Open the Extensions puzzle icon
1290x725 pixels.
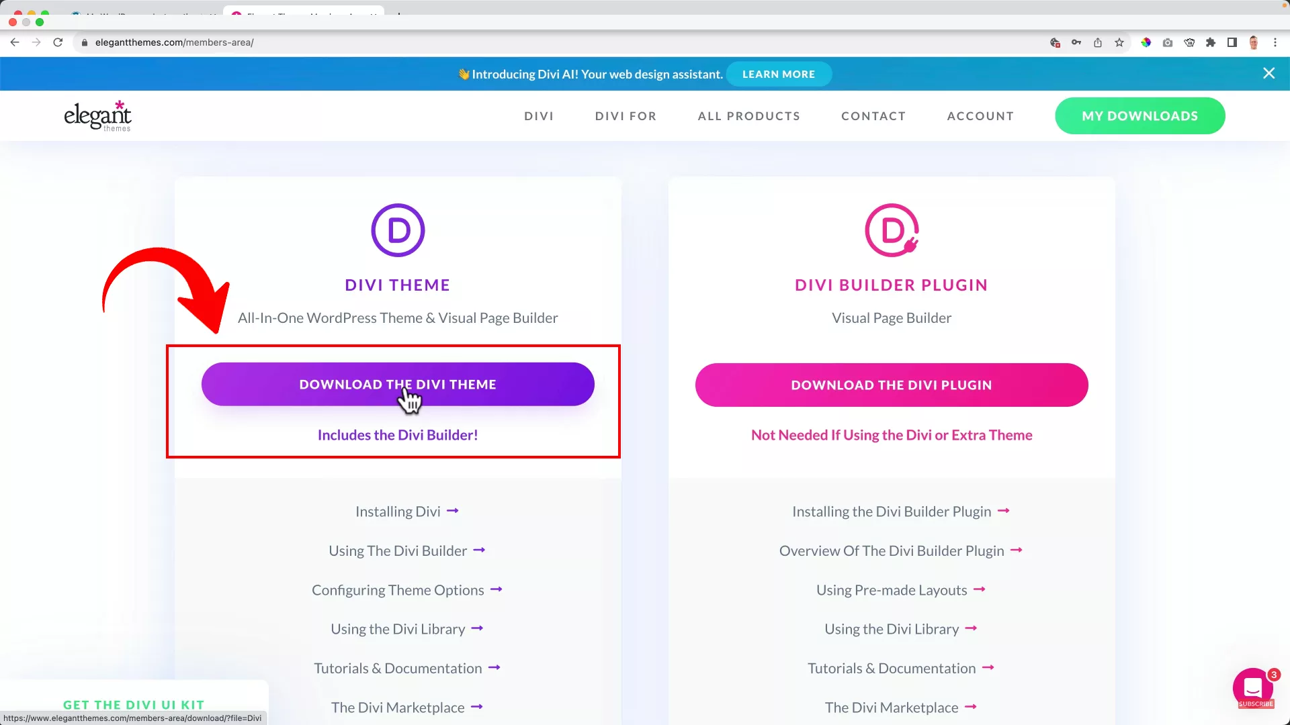pyautogui.click(x=1211, y=42)
